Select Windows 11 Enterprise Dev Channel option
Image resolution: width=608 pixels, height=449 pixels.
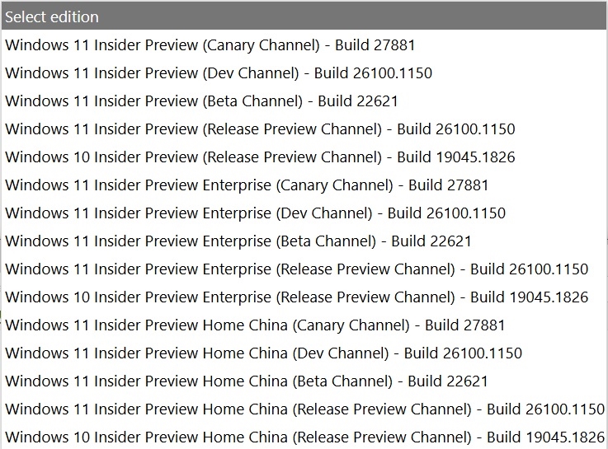coord(304,213)
